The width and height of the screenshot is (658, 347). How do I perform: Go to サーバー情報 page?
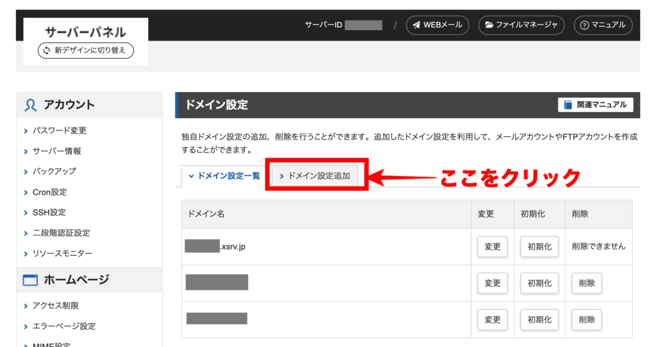click(57, 151)
